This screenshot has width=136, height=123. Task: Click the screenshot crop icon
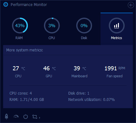click(x=35, y=116)
